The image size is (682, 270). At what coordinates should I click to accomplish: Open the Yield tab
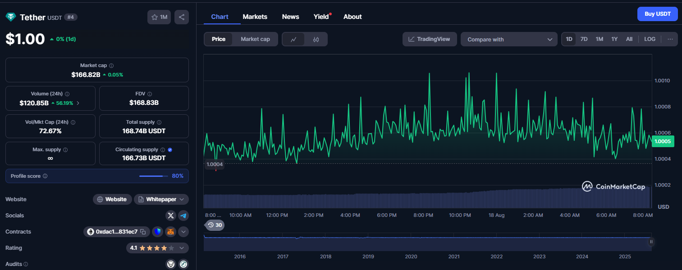tap(321, 17)
